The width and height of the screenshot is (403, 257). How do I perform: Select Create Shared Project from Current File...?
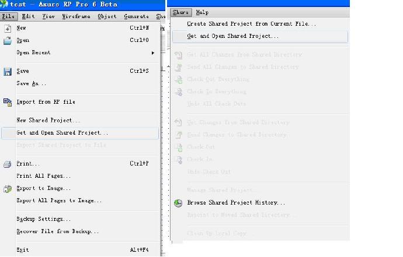(x=252, y=24)
